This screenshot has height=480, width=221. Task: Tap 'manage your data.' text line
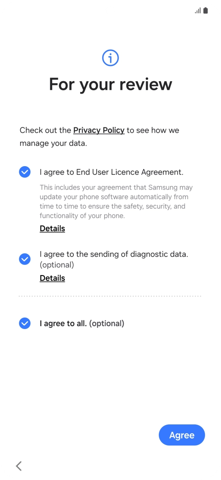pos(54,143)
